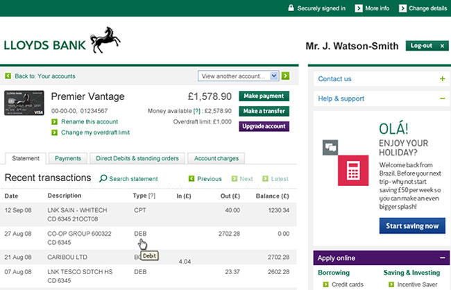Open the View another account dropdown
The image size is (451, 290).
[x=238, y=76]
